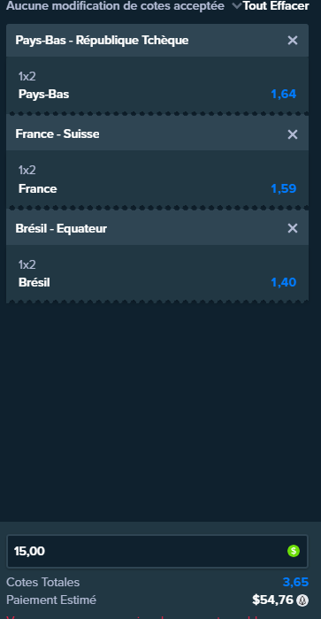Open 'Aucune modification de cotes acceptée' setting
This screenshot has height=619, width=321.
(x=115, y=6)
